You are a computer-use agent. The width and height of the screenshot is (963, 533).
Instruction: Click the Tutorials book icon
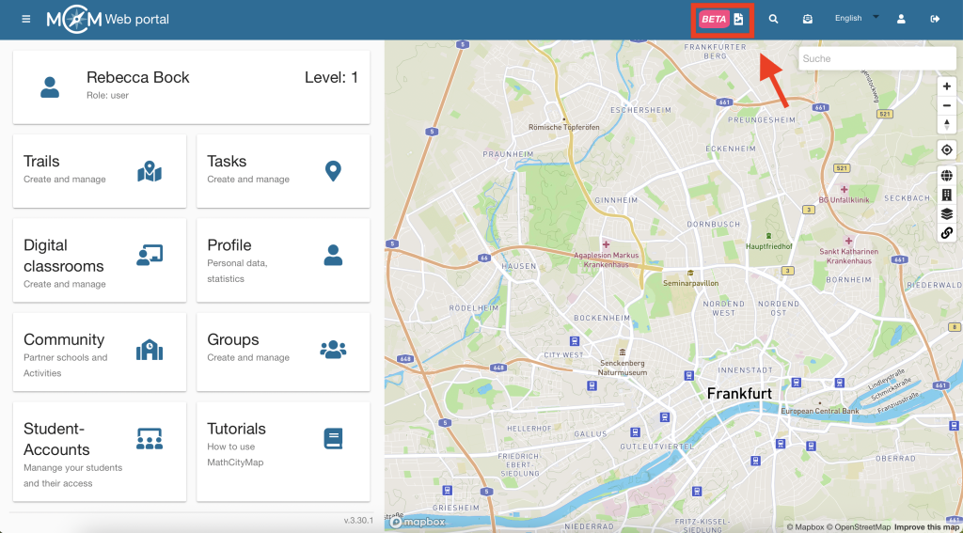333,439
